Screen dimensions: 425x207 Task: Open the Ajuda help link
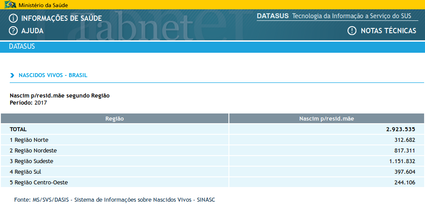[x=32, y=31]
